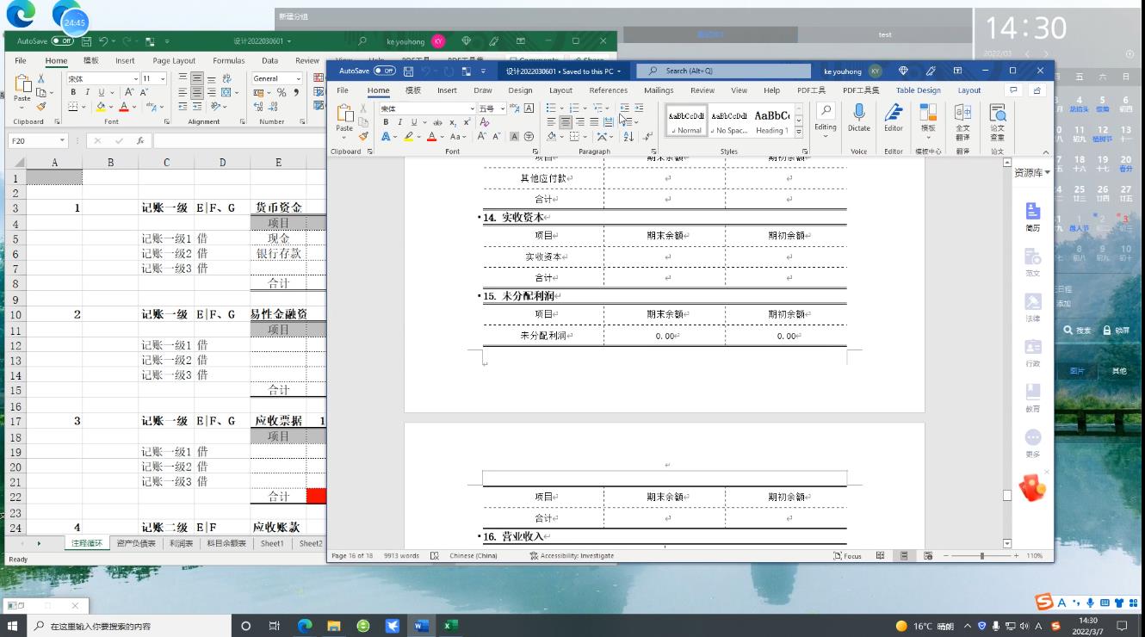Click the 论文查重 icon in Word ribbon
This screenshot has width=1145, height=637.
[x=997, y=119]
